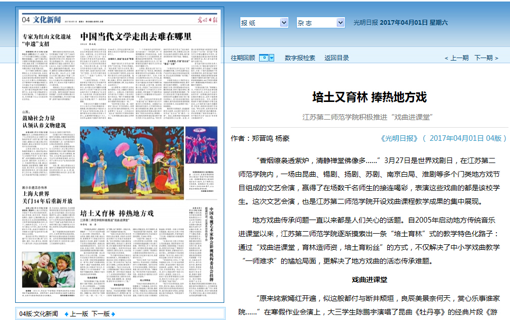Click the arrow beside the calendar icon
The width and height of the screenshot is (510, 320).
[272, 58]
